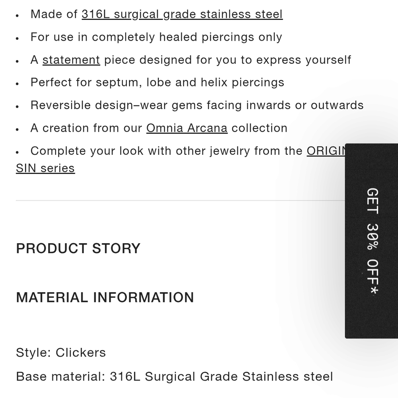Expand the PRODUCT STORY section
This screenshot has height=398, width=398.
pyautogui.click(x=78, y=248)
